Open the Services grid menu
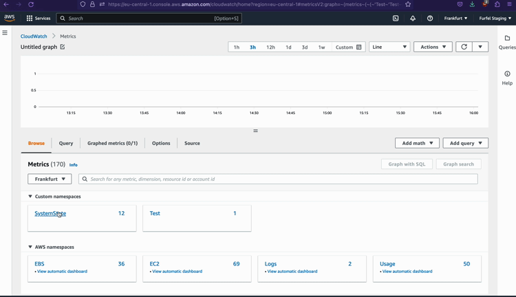Image resolution: width=516 pixels, height=297 pixels. tap(39, 19)
